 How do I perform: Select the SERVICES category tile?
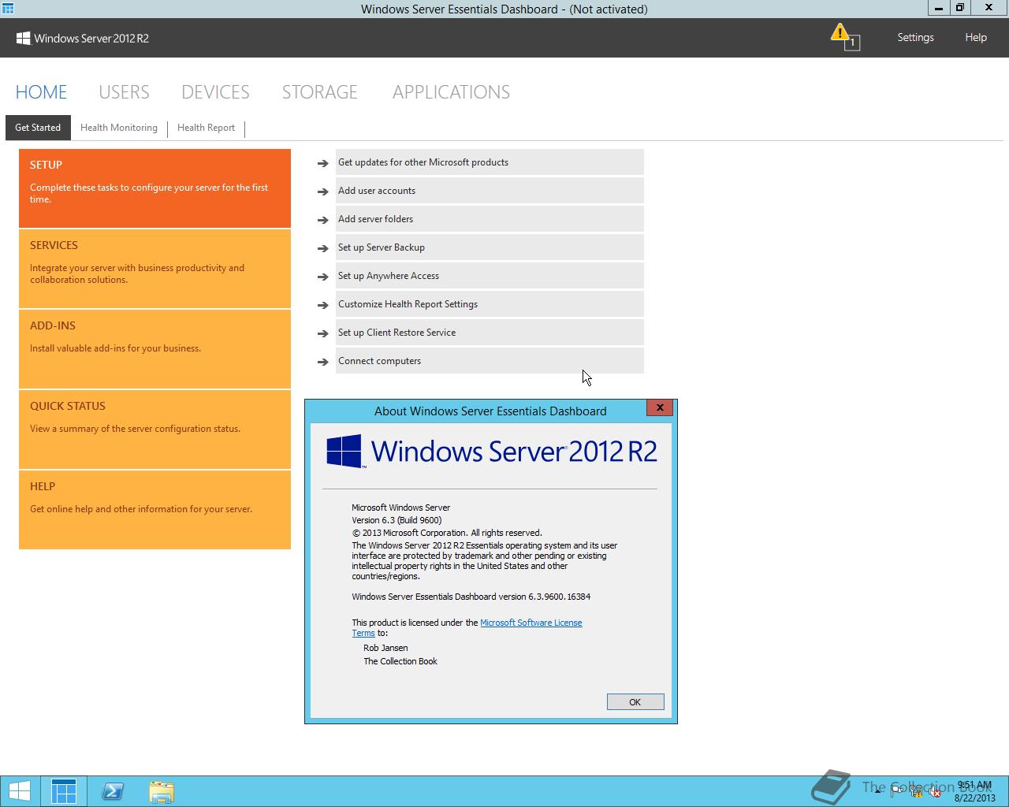(x=155, y=269)
